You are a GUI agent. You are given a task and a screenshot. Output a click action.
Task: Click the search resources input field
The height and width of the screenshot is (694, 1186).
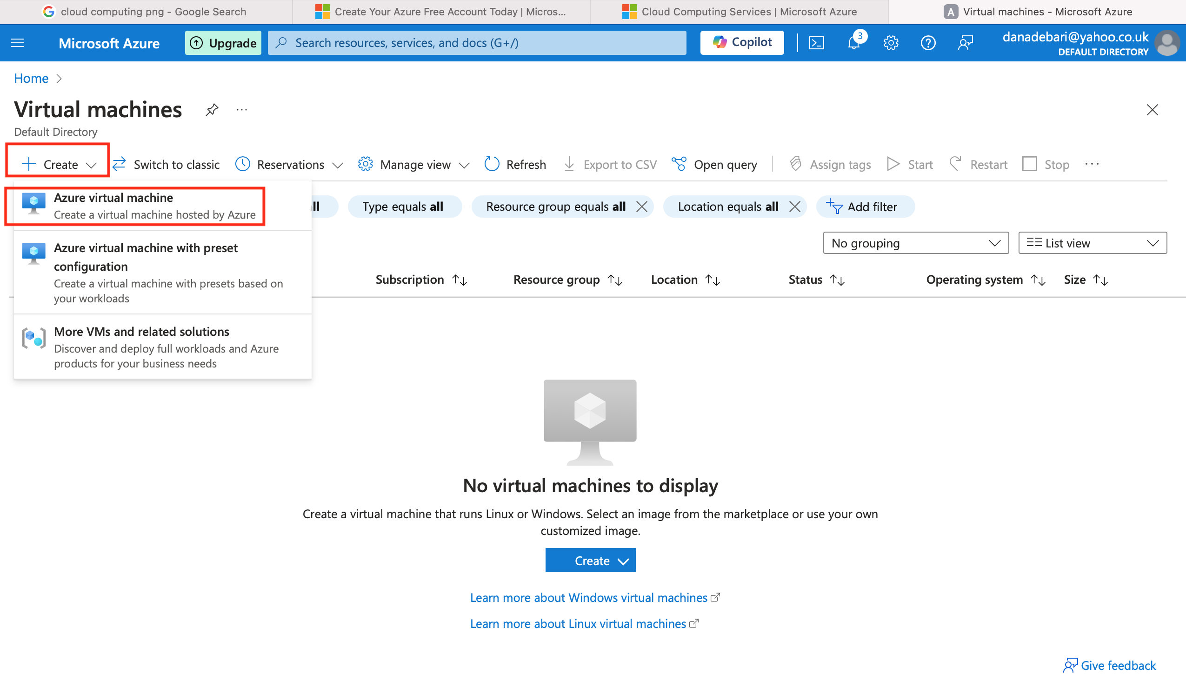[x=476, y=43]
